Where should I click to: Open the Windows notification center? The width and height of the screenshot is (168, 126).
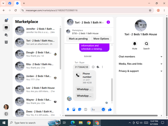pos(163,123)
